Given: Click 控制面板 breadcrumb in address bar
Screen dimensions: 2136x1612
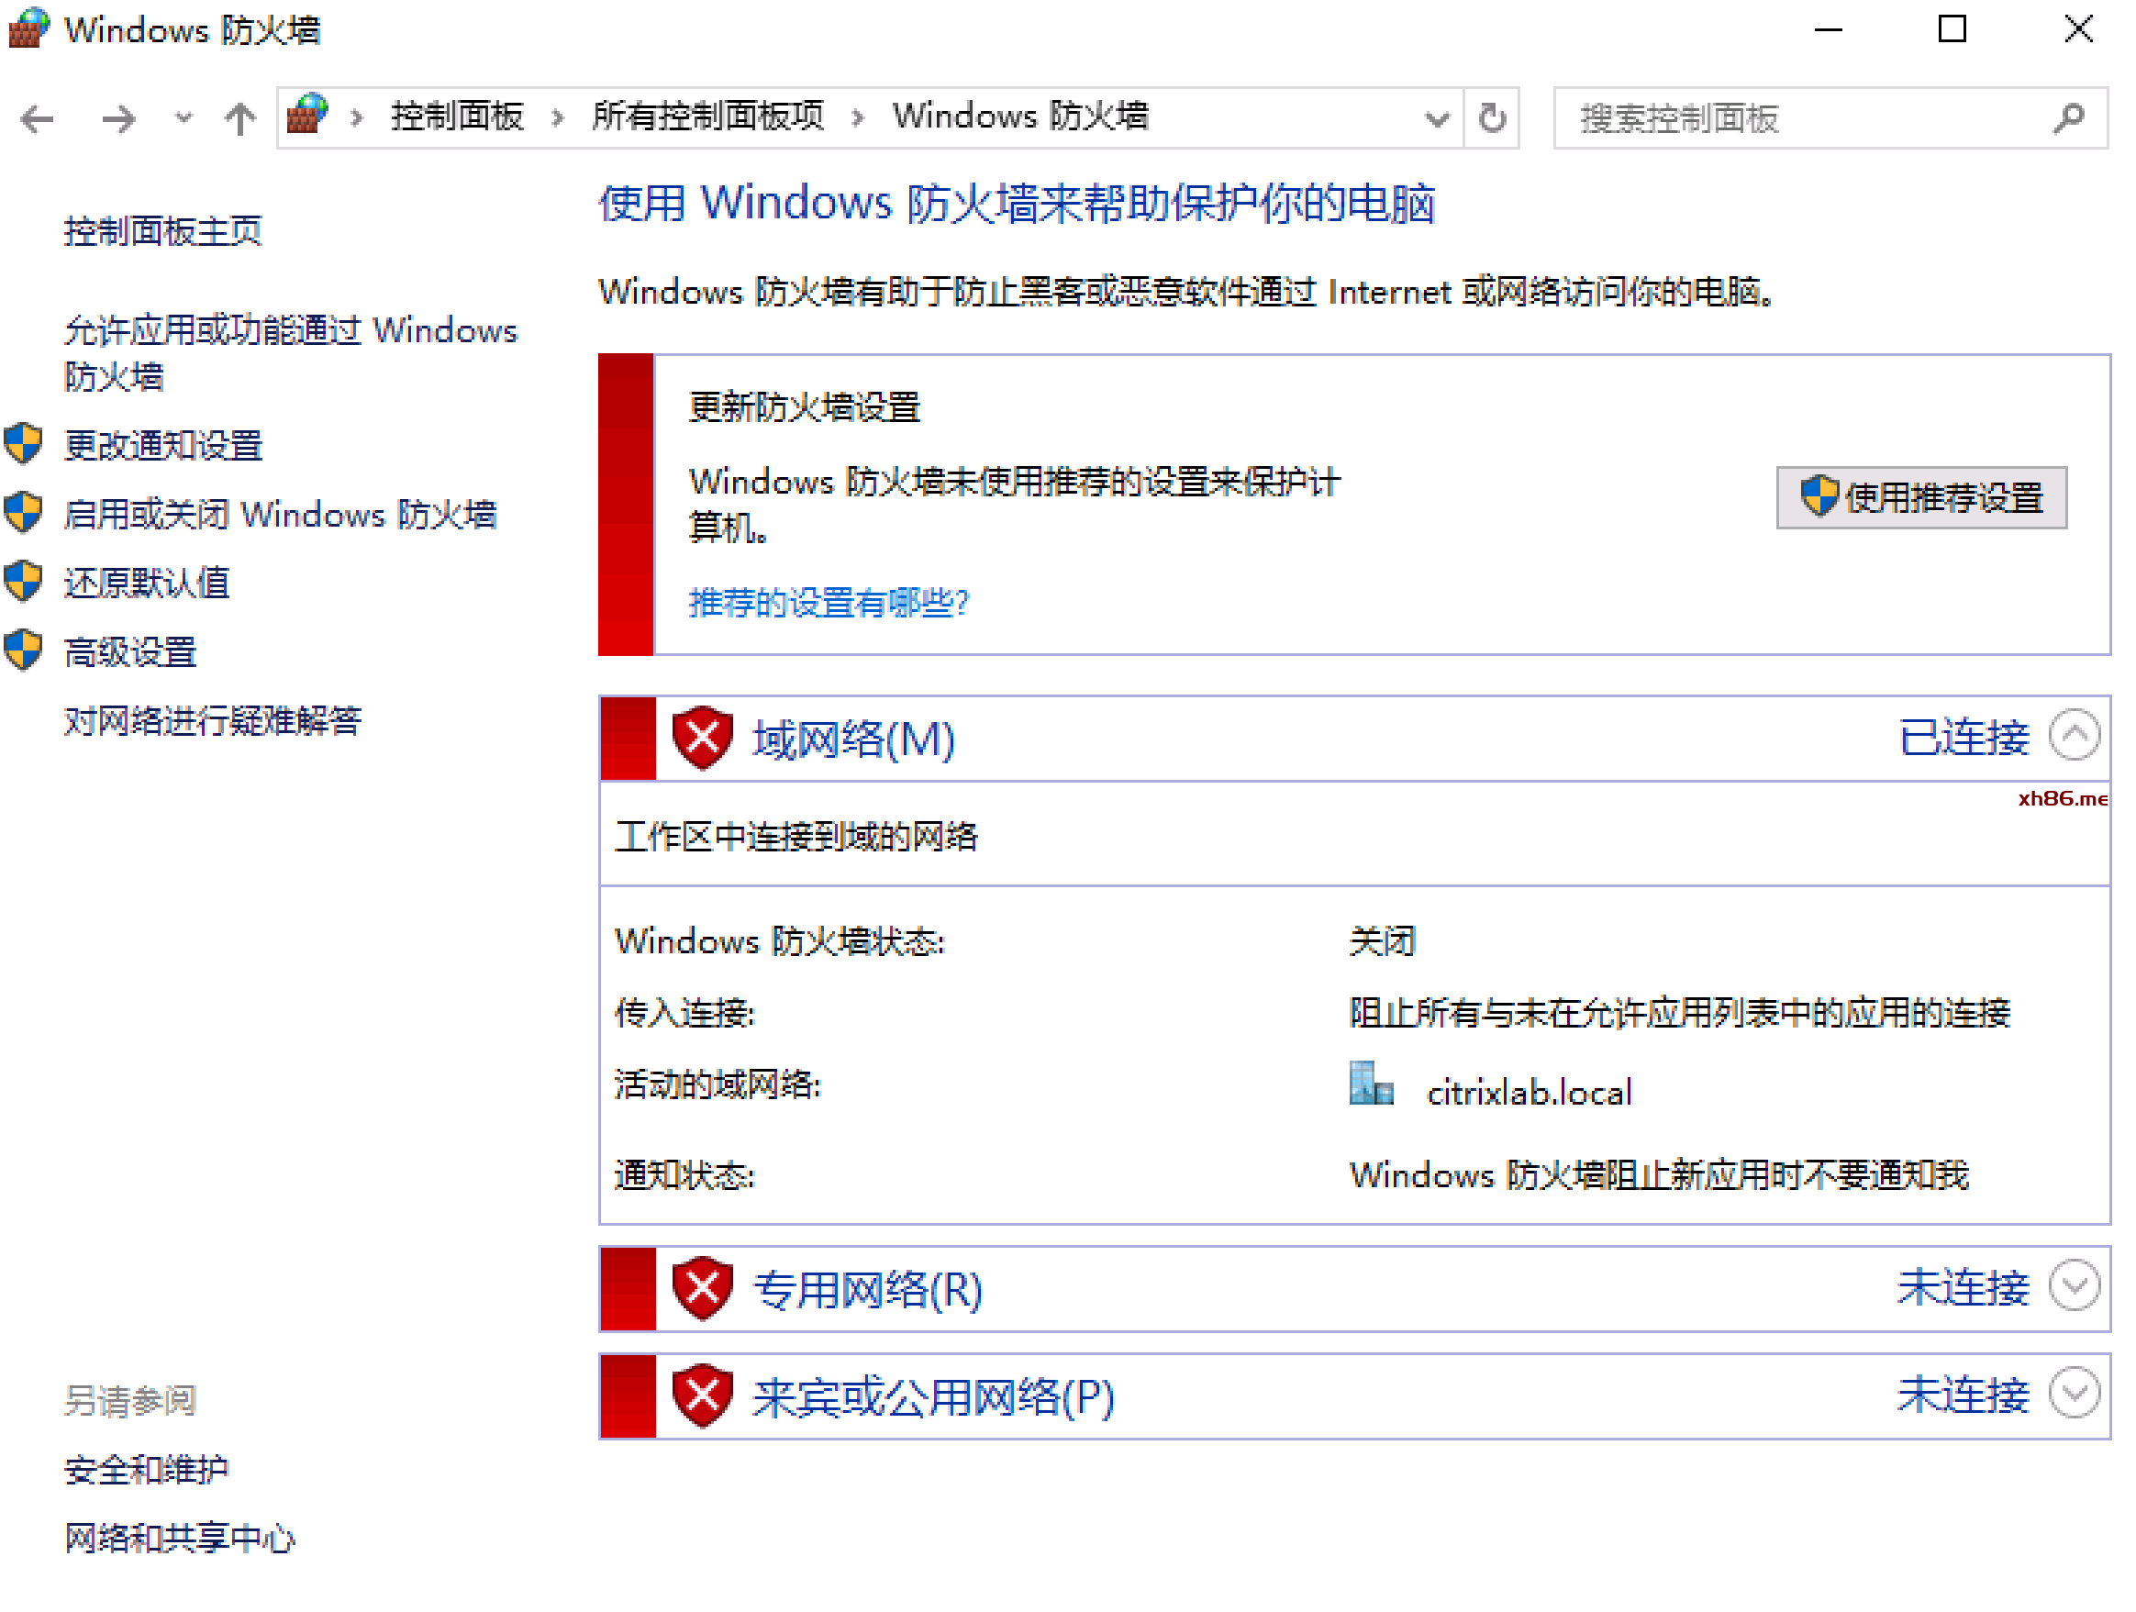Looking at the screenshot, I should coord(457,117).
